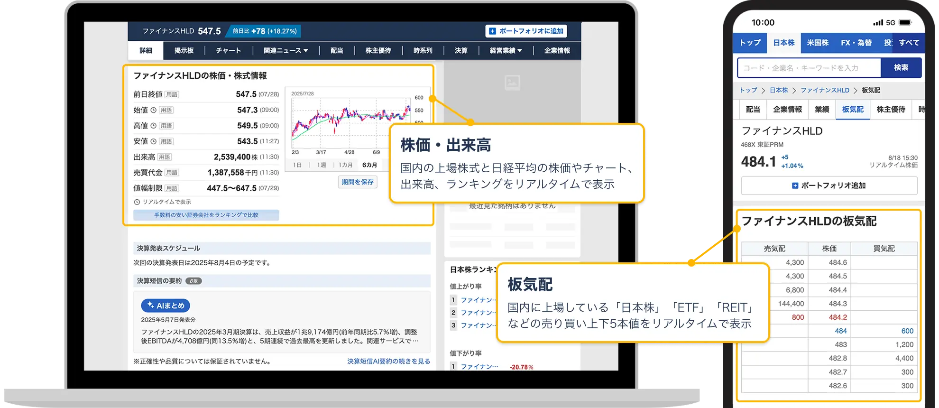Tap the 米国株 tab on phone
This screenshot has width=939, height=408.
818,43
